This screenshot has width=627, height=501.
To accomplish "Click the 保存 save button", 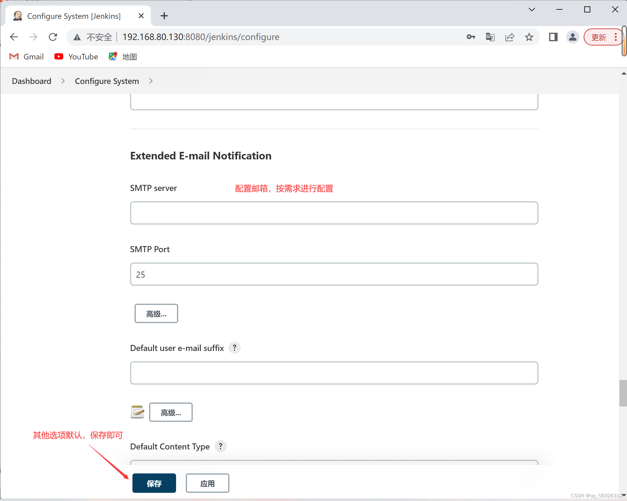I will coord(154,483).
